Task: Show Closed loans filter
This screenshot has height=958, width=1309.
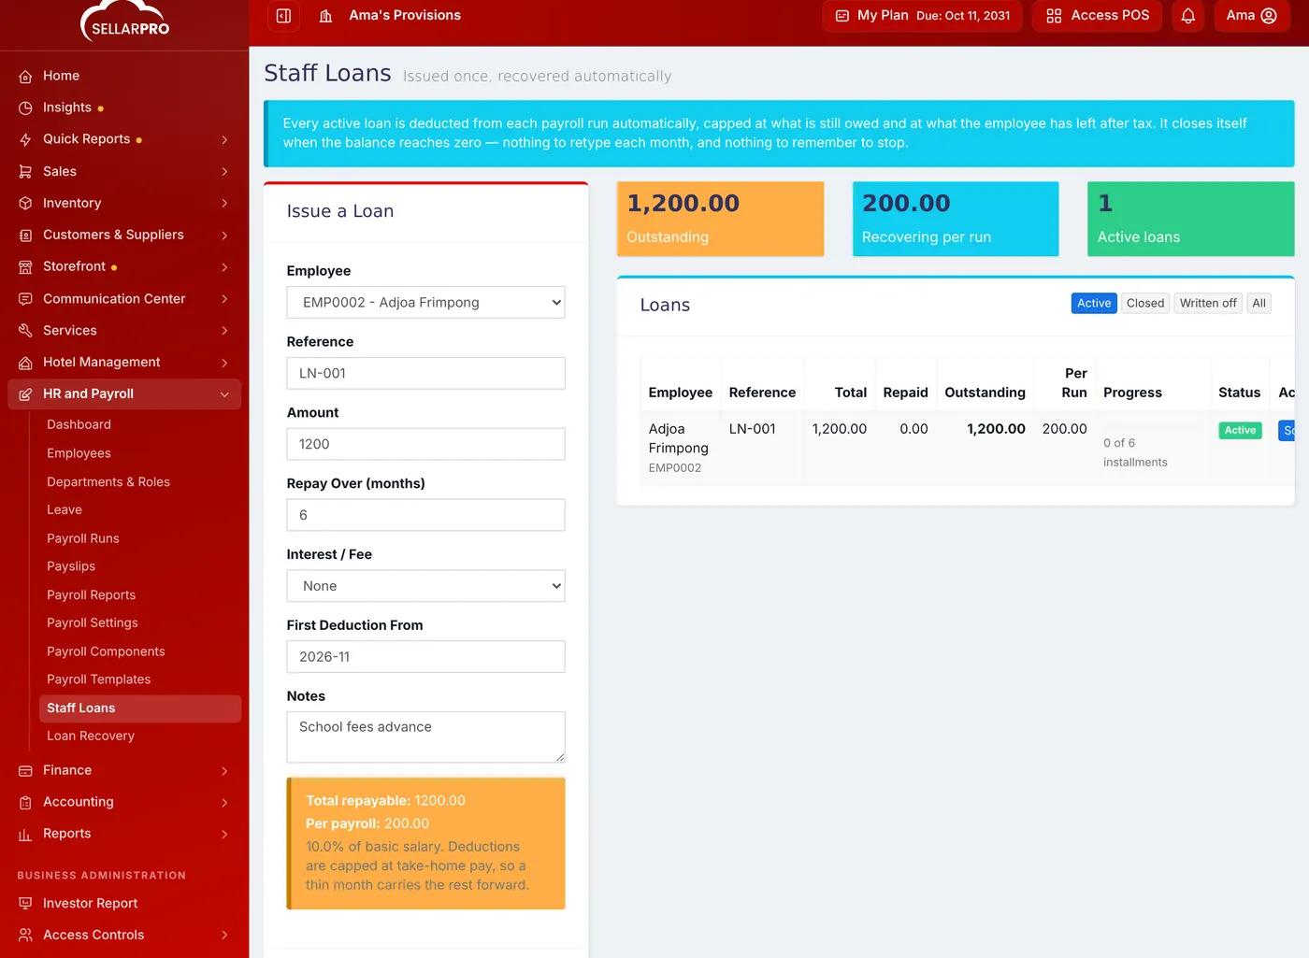Action: [x=1145, y=303]
